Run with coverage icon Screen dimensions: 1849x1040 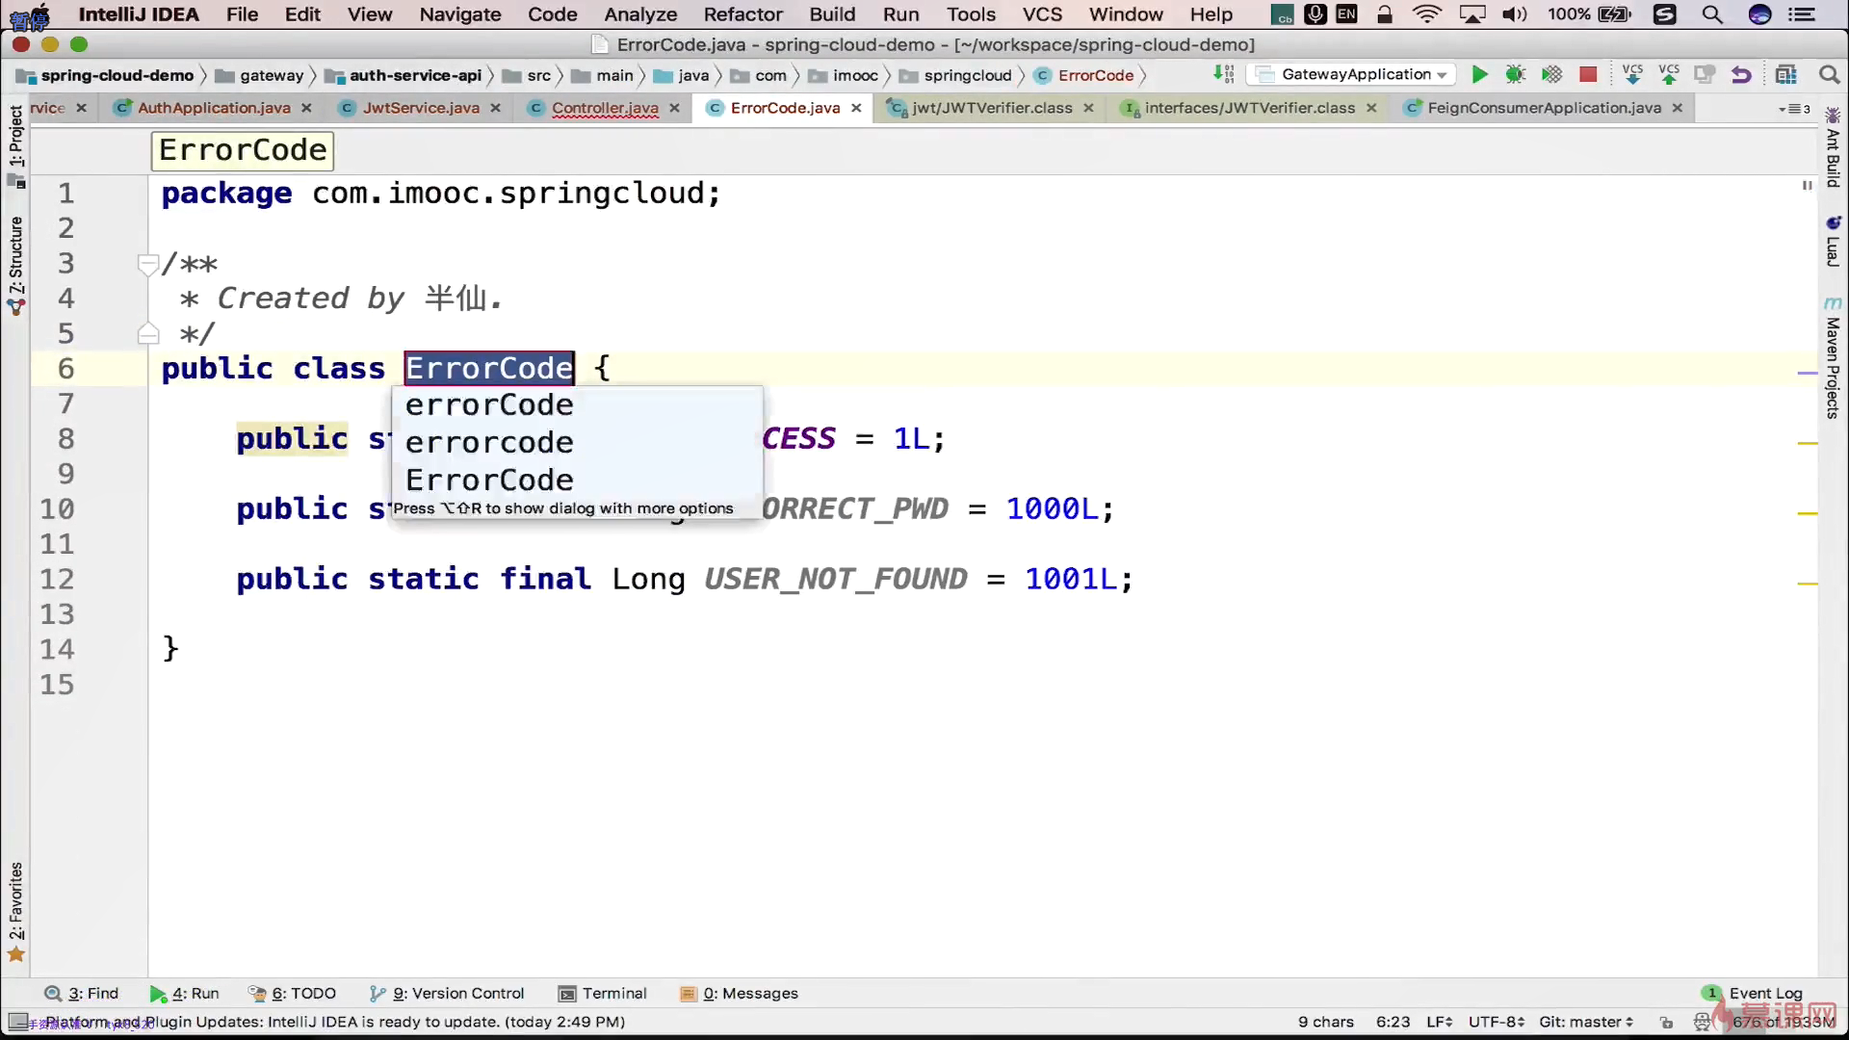[x=1551, y=74]
